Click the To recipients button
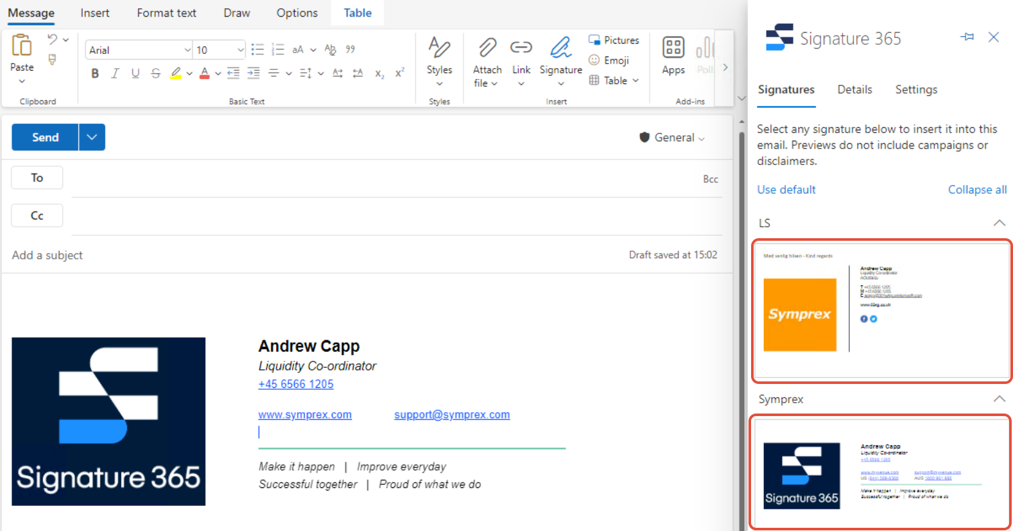1013x531 pixels. coord(37,178)
